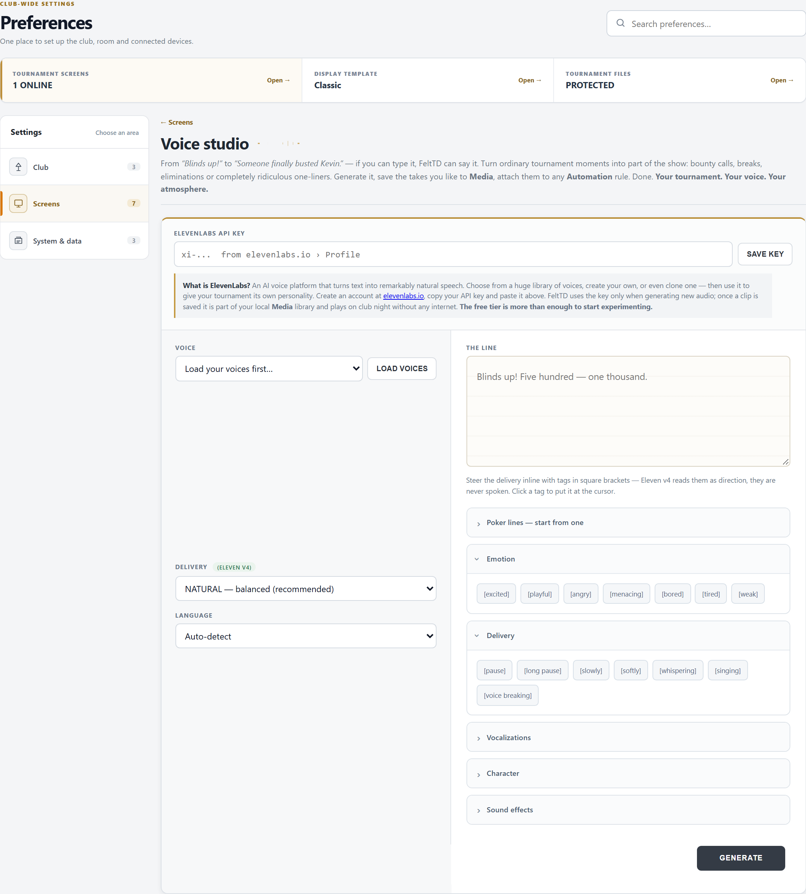Insert the [singing] tag
Image resolution: width=806 pixels, height=894 pixels.
[x=727, y=670]
